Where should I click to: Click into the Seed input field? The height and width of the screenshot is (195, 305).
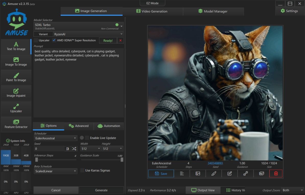(x=49, y=149)
